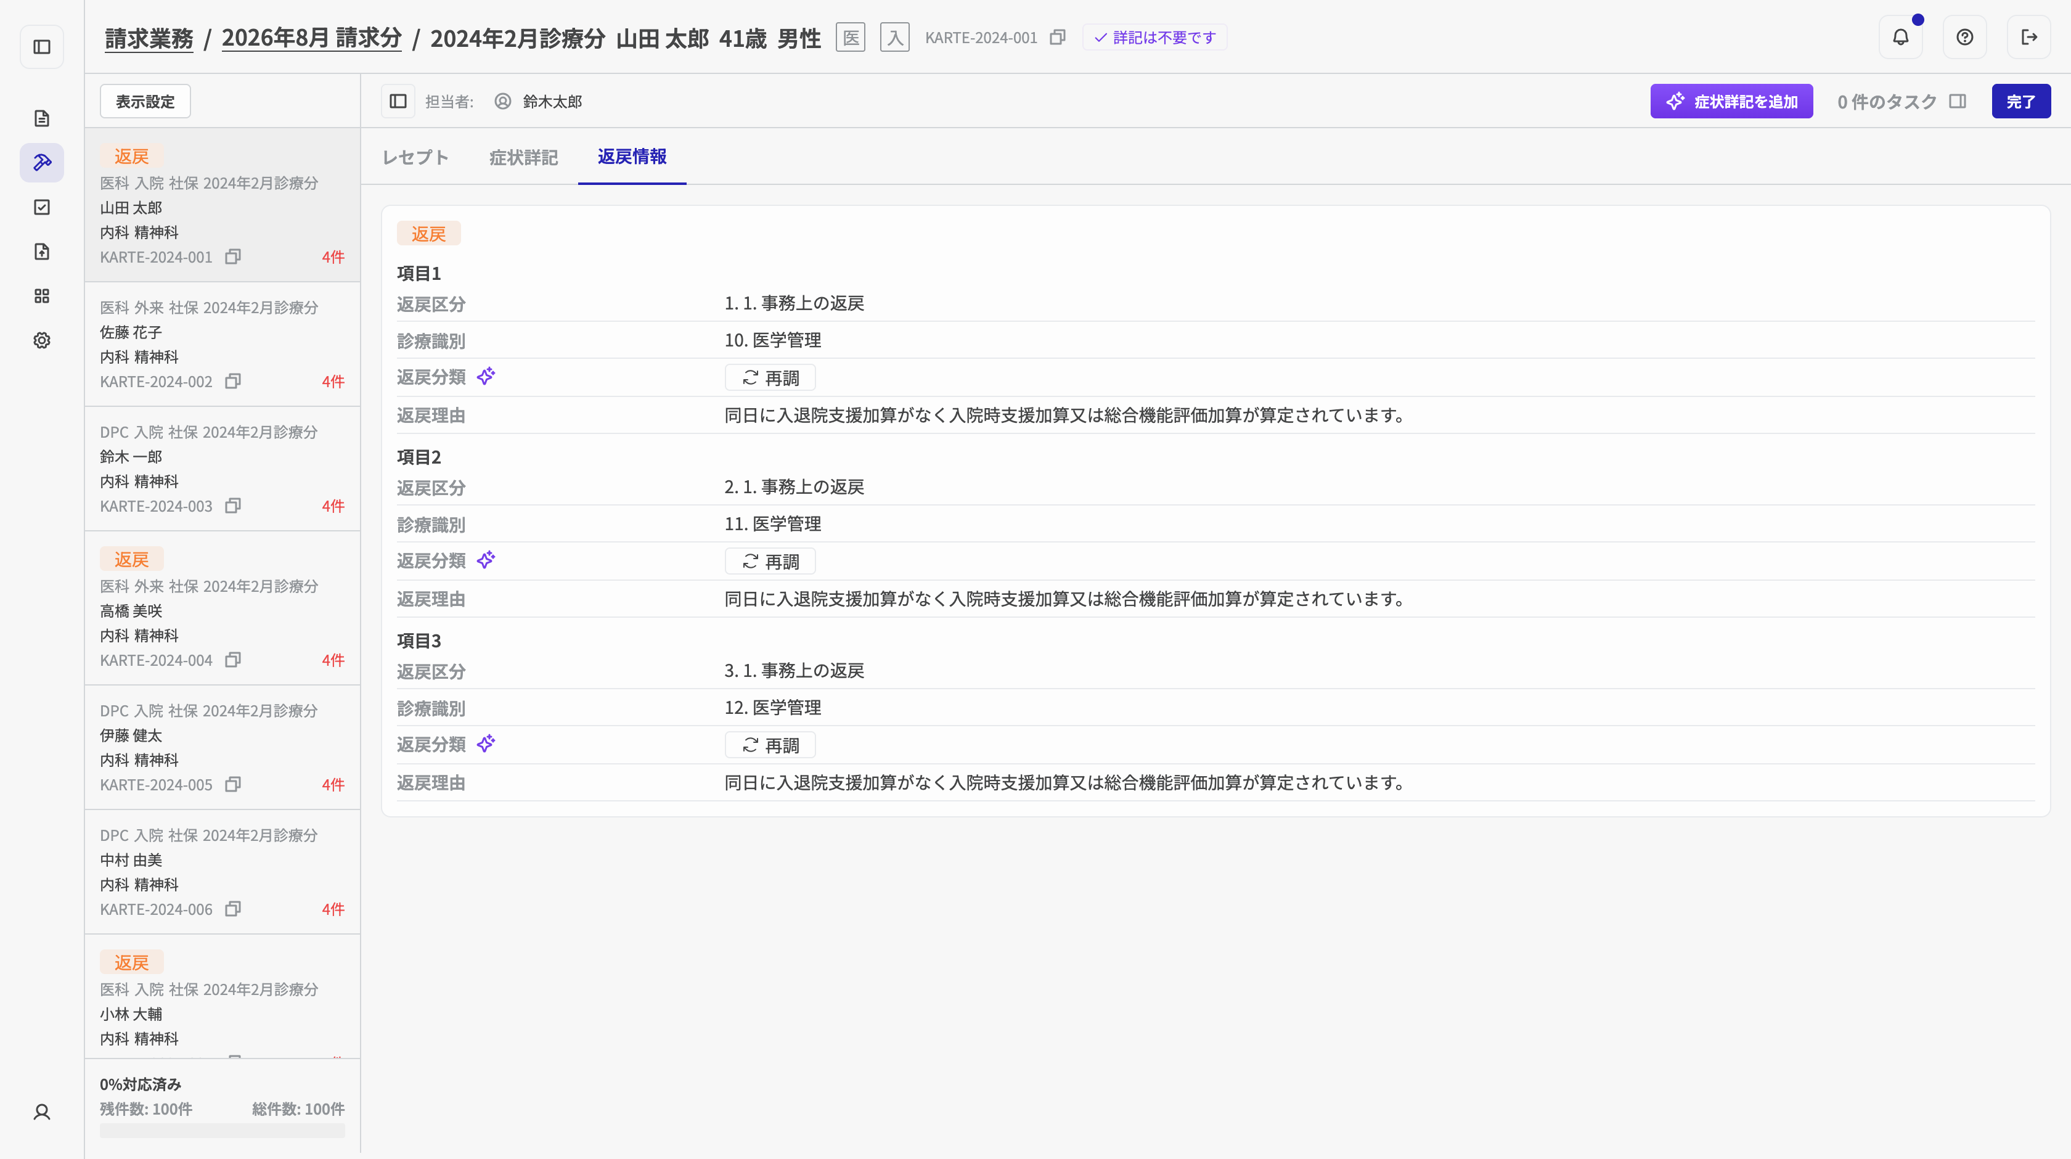This screenshot has height=1159, width=2071.
Task: Open the grid dashboard icon in sidebar
Action: [x=42, y=296]
